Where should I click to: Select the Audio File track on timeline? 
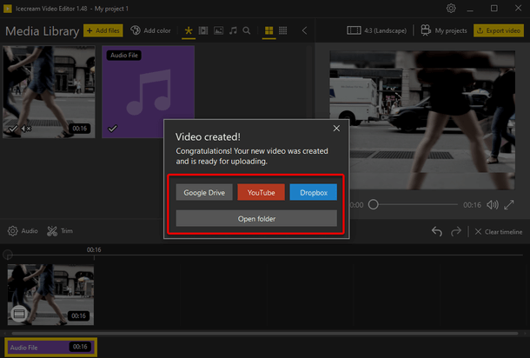[x=50, y=348]
